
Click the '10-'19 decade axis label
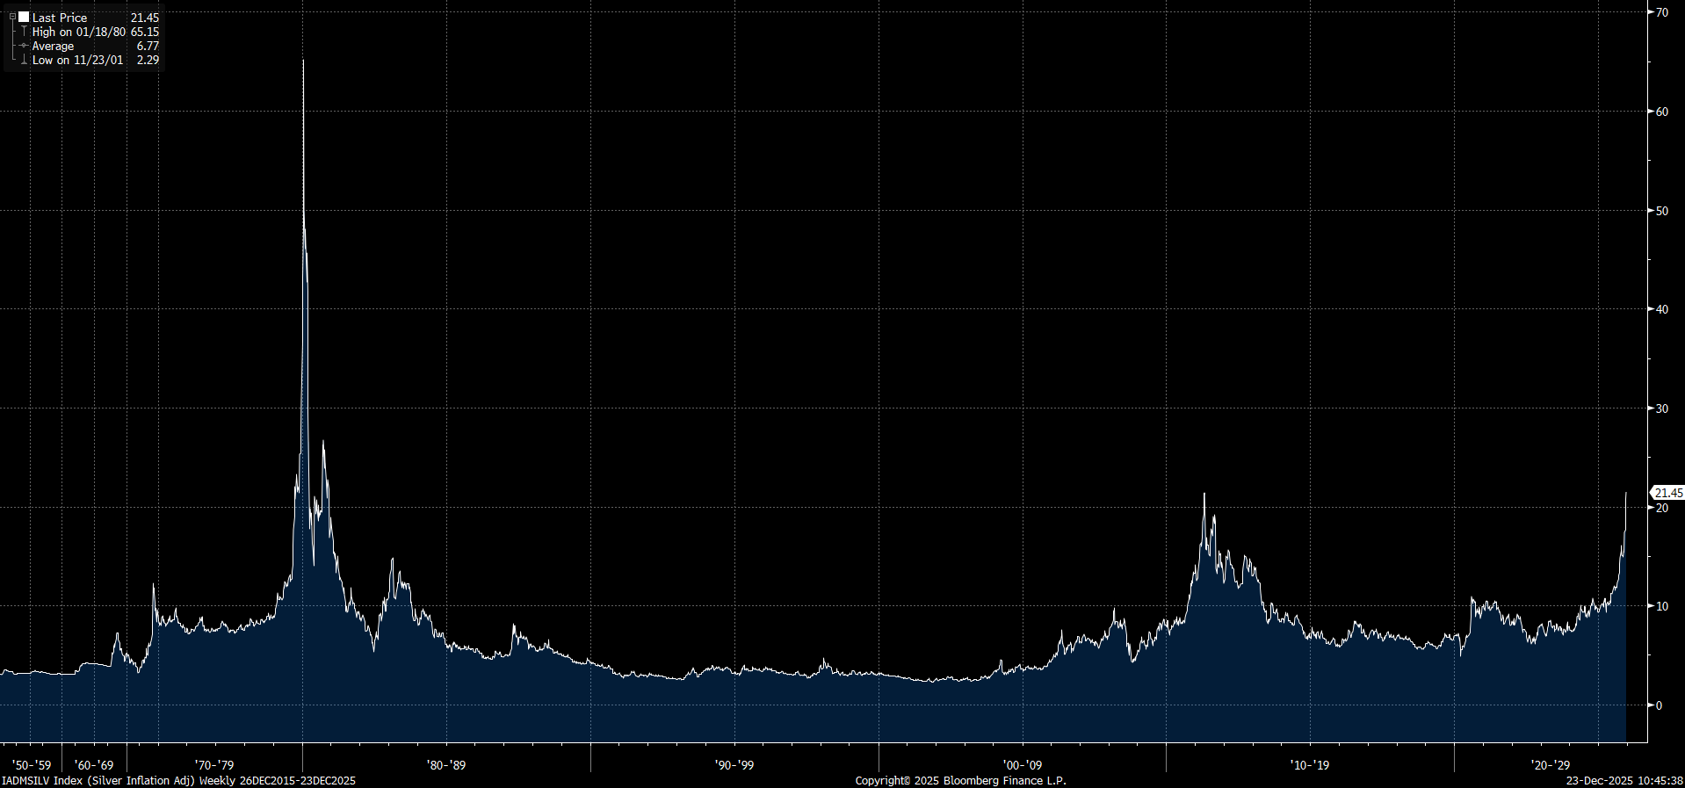pyautogui.click(x=1310, y=765)
